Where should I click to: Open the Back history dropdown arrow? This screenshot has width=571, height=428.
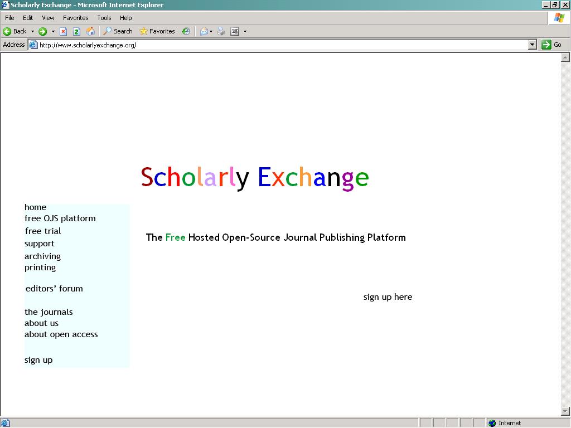(x=32, y=31)
